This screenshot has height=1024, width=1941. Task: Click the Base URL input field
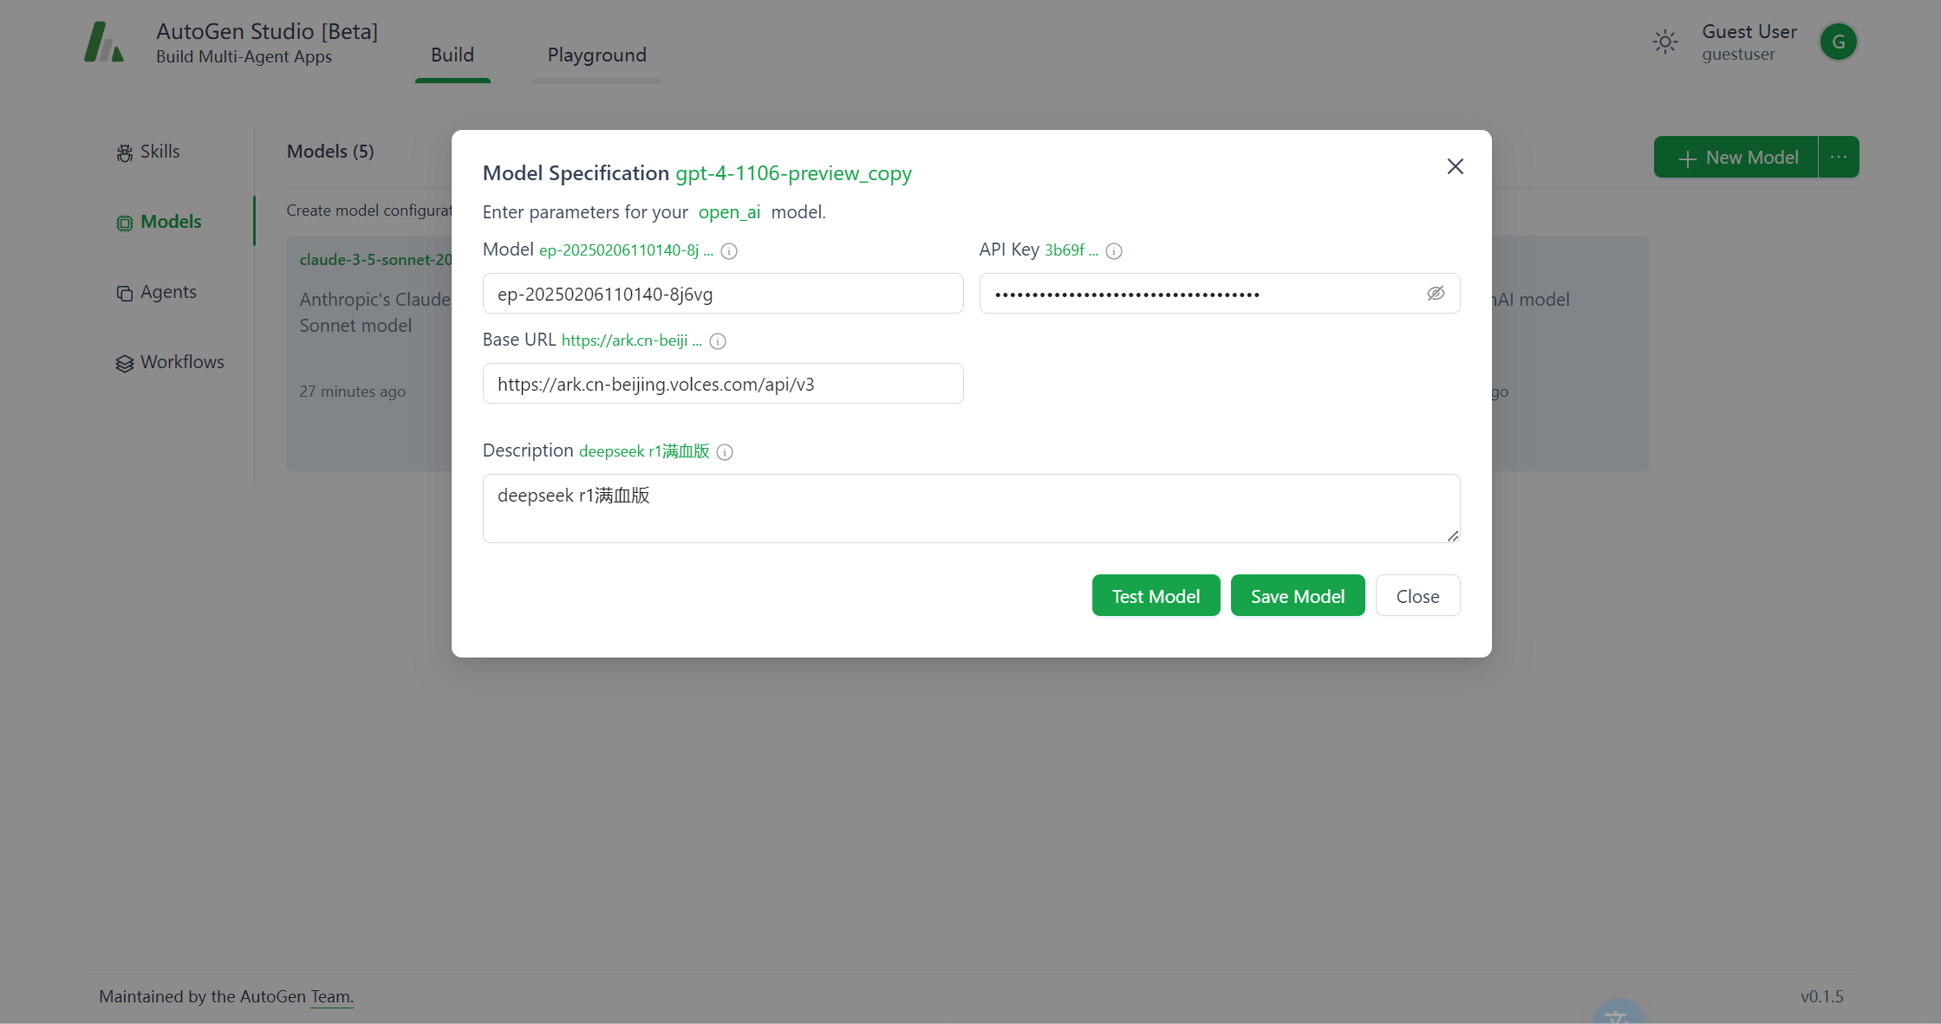[723, 384]
